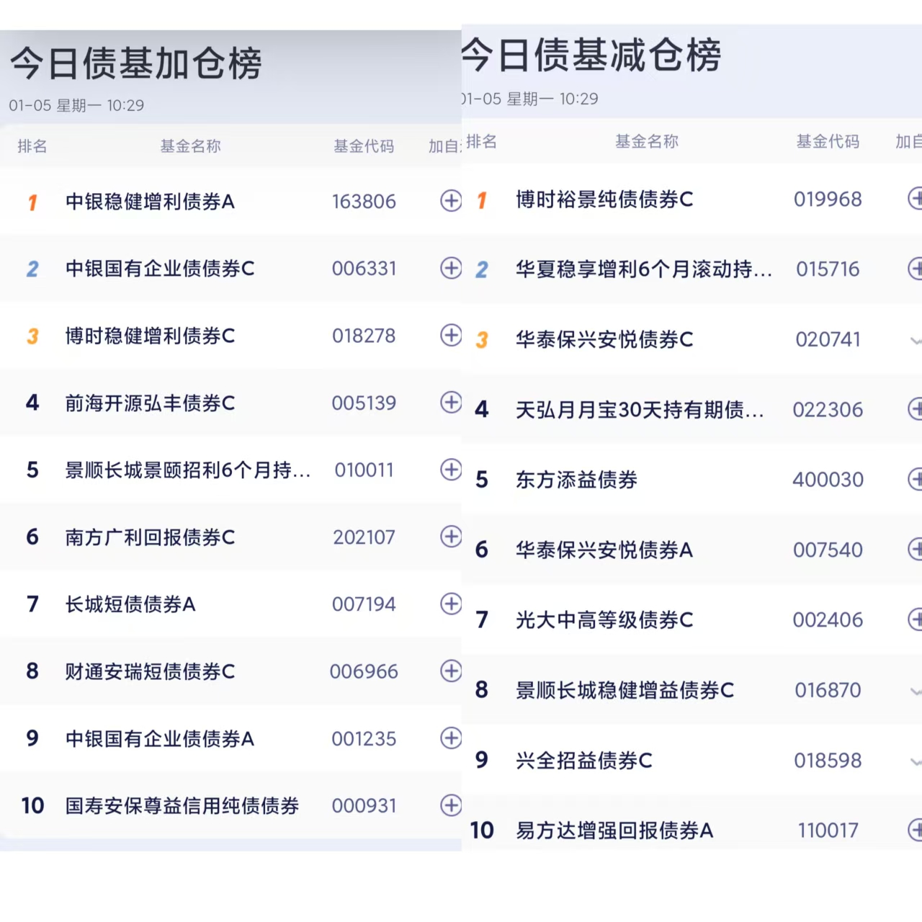Select fund code 007540
This screenshot has width=922, height=922.
828,550
